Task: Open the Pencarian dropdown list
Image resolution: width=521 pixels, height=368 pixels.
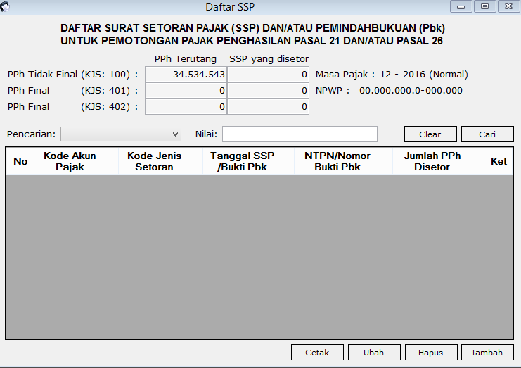Action: (x=121, y=134)
